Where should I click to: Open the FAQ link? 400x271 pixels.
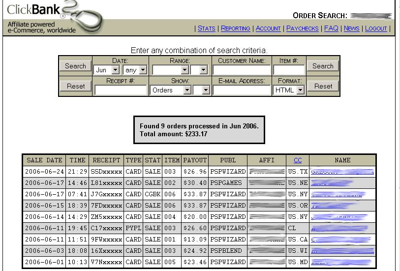point(331,29)
